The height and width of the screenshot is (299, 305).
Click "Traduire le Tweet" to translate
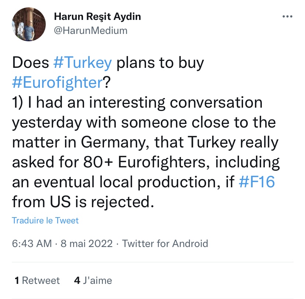point(45,220)
